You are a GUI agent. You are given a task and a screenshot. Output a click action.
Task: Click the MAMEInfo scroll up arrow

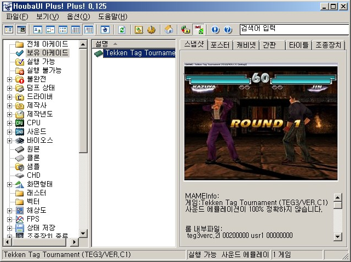(x=337, y=197)
